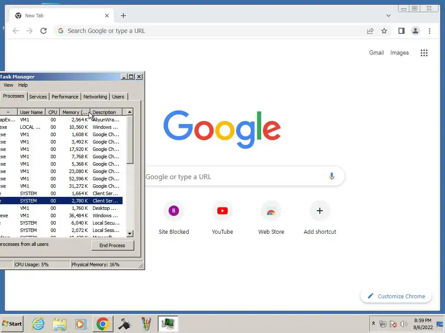This screenshot has height=333, width=445.
Task: Sort by Memory column
Action: [75, 112]
